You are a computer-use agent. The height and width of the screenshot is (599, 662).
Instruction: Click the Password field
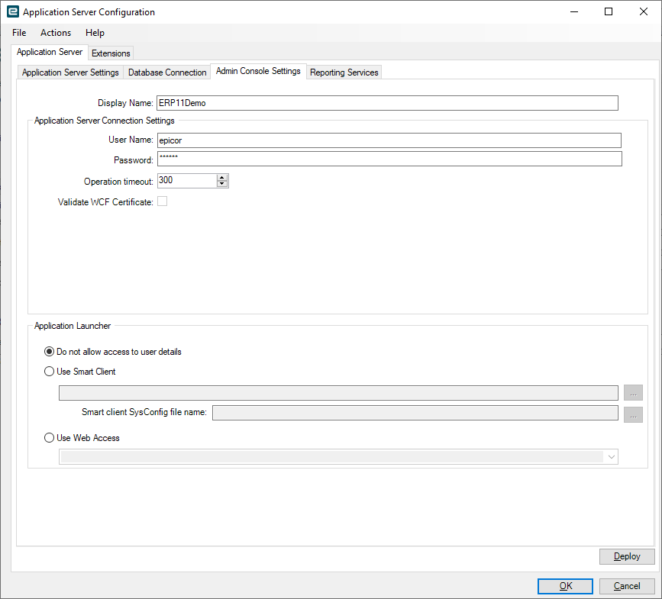click(x=389, y=159)
